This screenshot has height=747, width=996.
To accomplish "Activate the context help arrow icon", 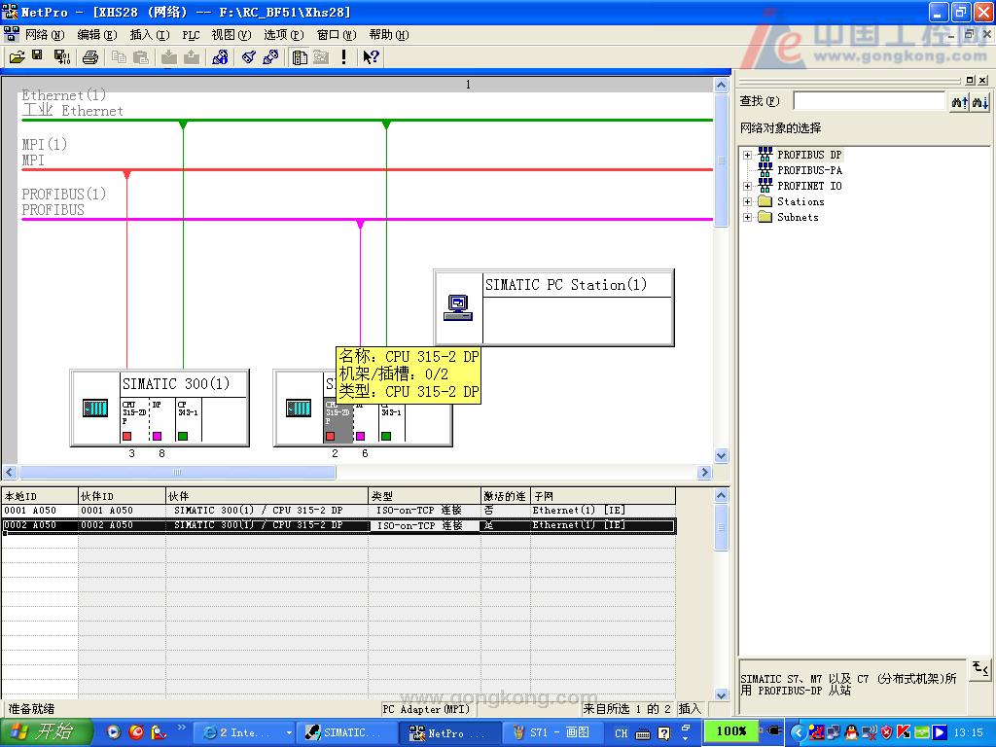I will 371,57.
